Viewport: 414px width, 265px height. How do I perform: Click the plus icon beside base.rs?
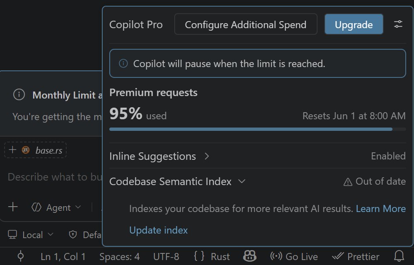12,150
